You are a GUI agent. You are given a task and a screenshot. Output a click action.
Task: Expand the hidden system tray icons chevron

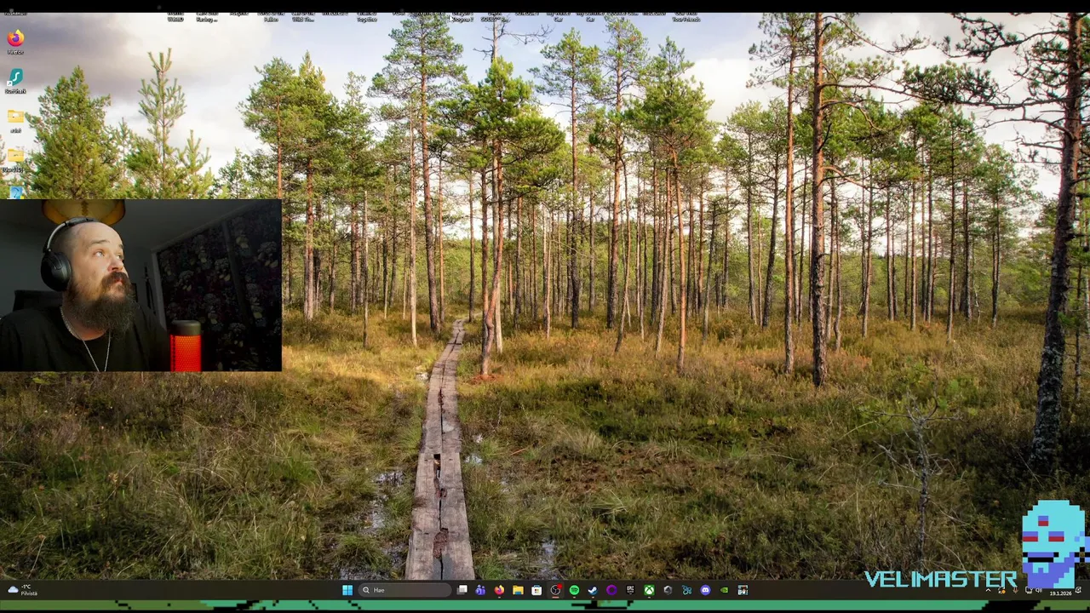point(988,590)
